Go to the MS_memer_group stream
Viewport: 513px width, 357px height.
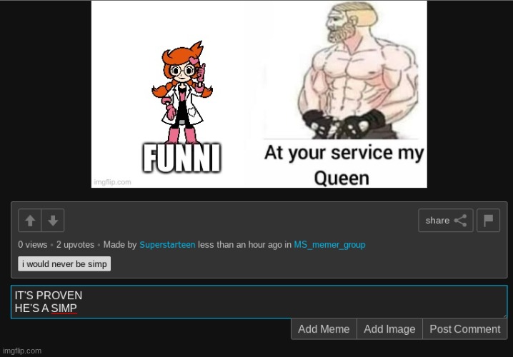tap(329, 244)
